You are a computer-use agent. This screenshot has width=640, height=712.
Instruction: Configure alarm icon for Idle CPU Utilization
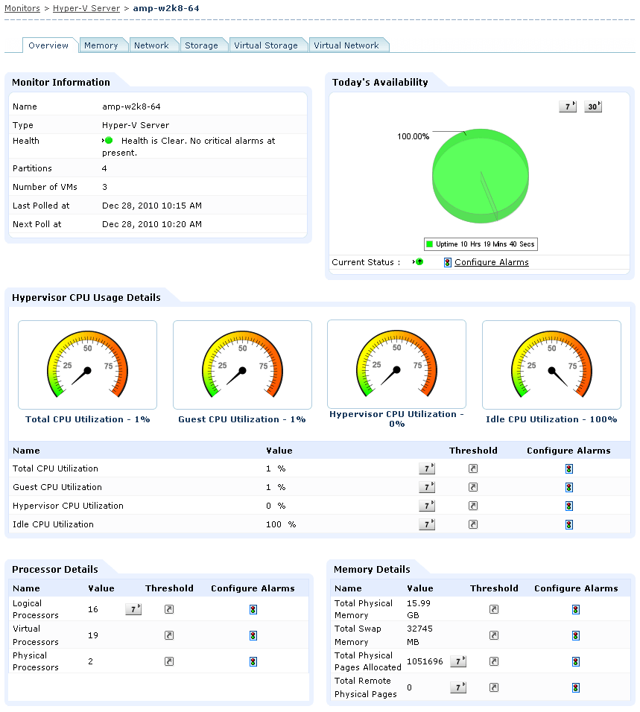point(568,524)
